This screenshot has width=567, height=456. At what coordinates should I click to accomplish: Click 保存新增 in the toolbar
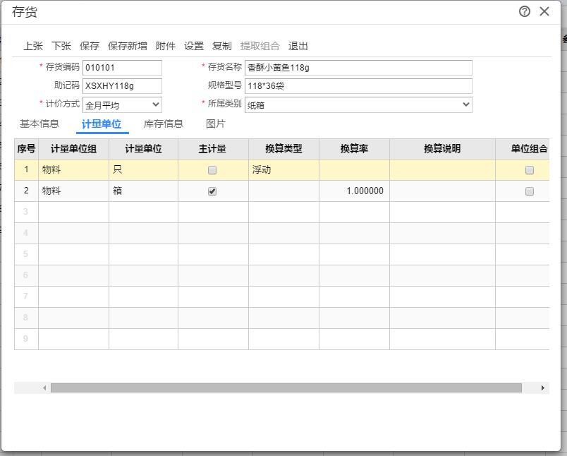(127, 46)
